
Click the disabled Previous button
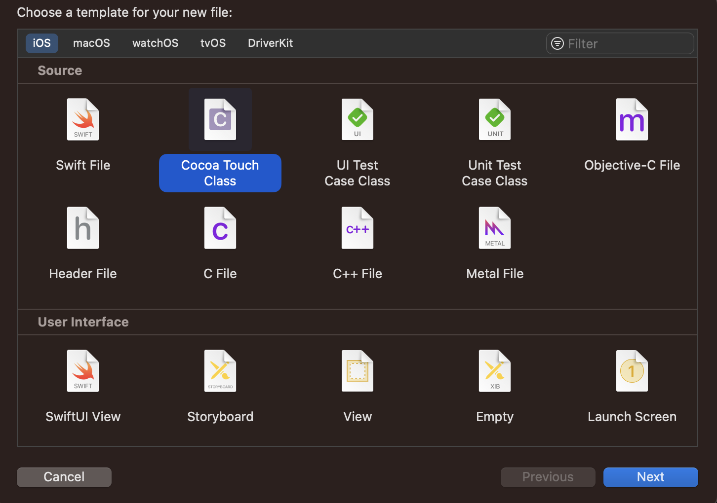(548, 477)
